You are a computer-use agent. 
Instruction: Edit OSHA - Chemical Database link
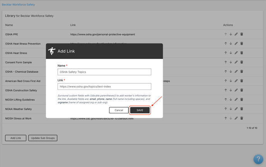[236, 71]
